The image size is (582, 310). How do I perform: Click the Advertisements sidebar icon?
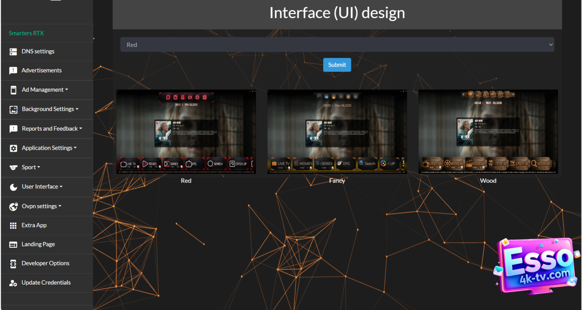pos(13,71)
